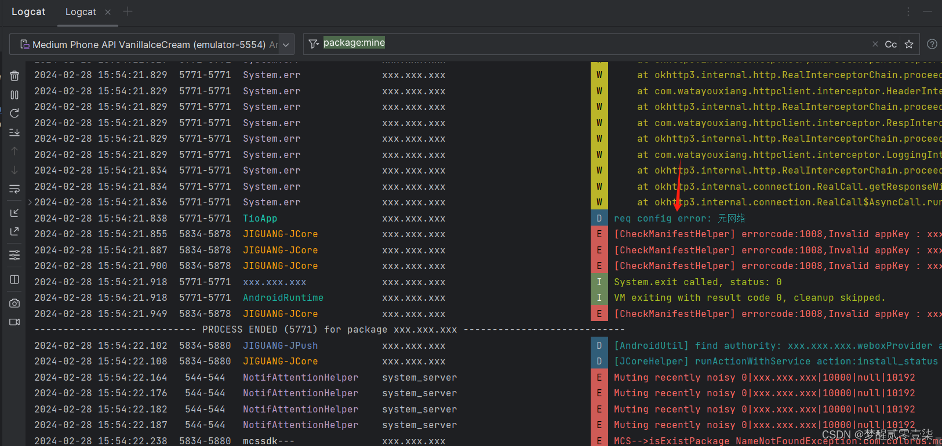Import logs from a file
This screenshot has width=942, height=446.
[x=14, y=213]
